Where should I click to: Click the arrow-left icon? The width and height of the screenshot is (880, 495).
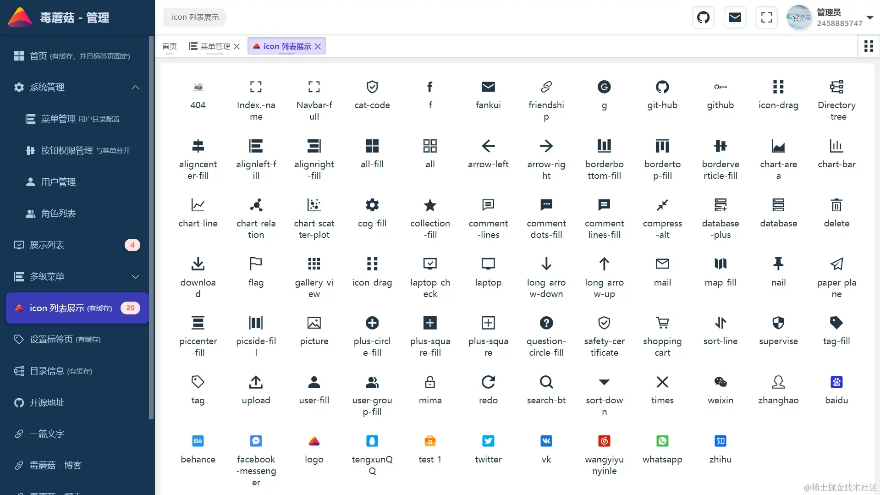tap(488, 146)
